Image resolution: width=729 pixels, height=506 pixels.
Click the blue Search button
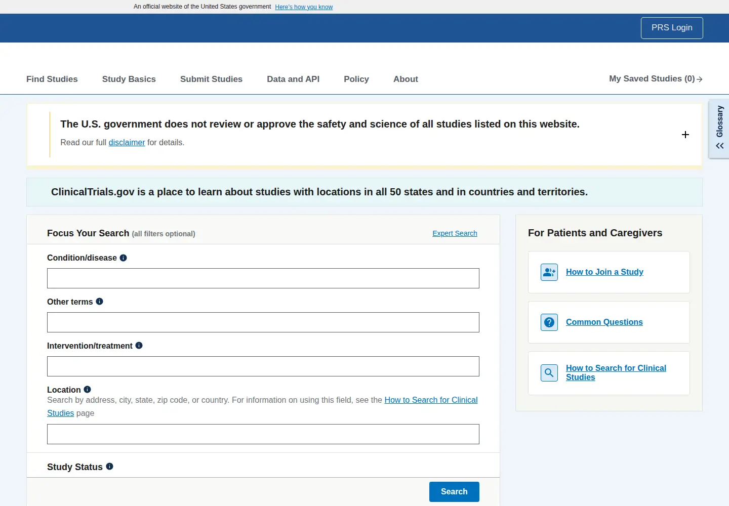pos(454,492)
